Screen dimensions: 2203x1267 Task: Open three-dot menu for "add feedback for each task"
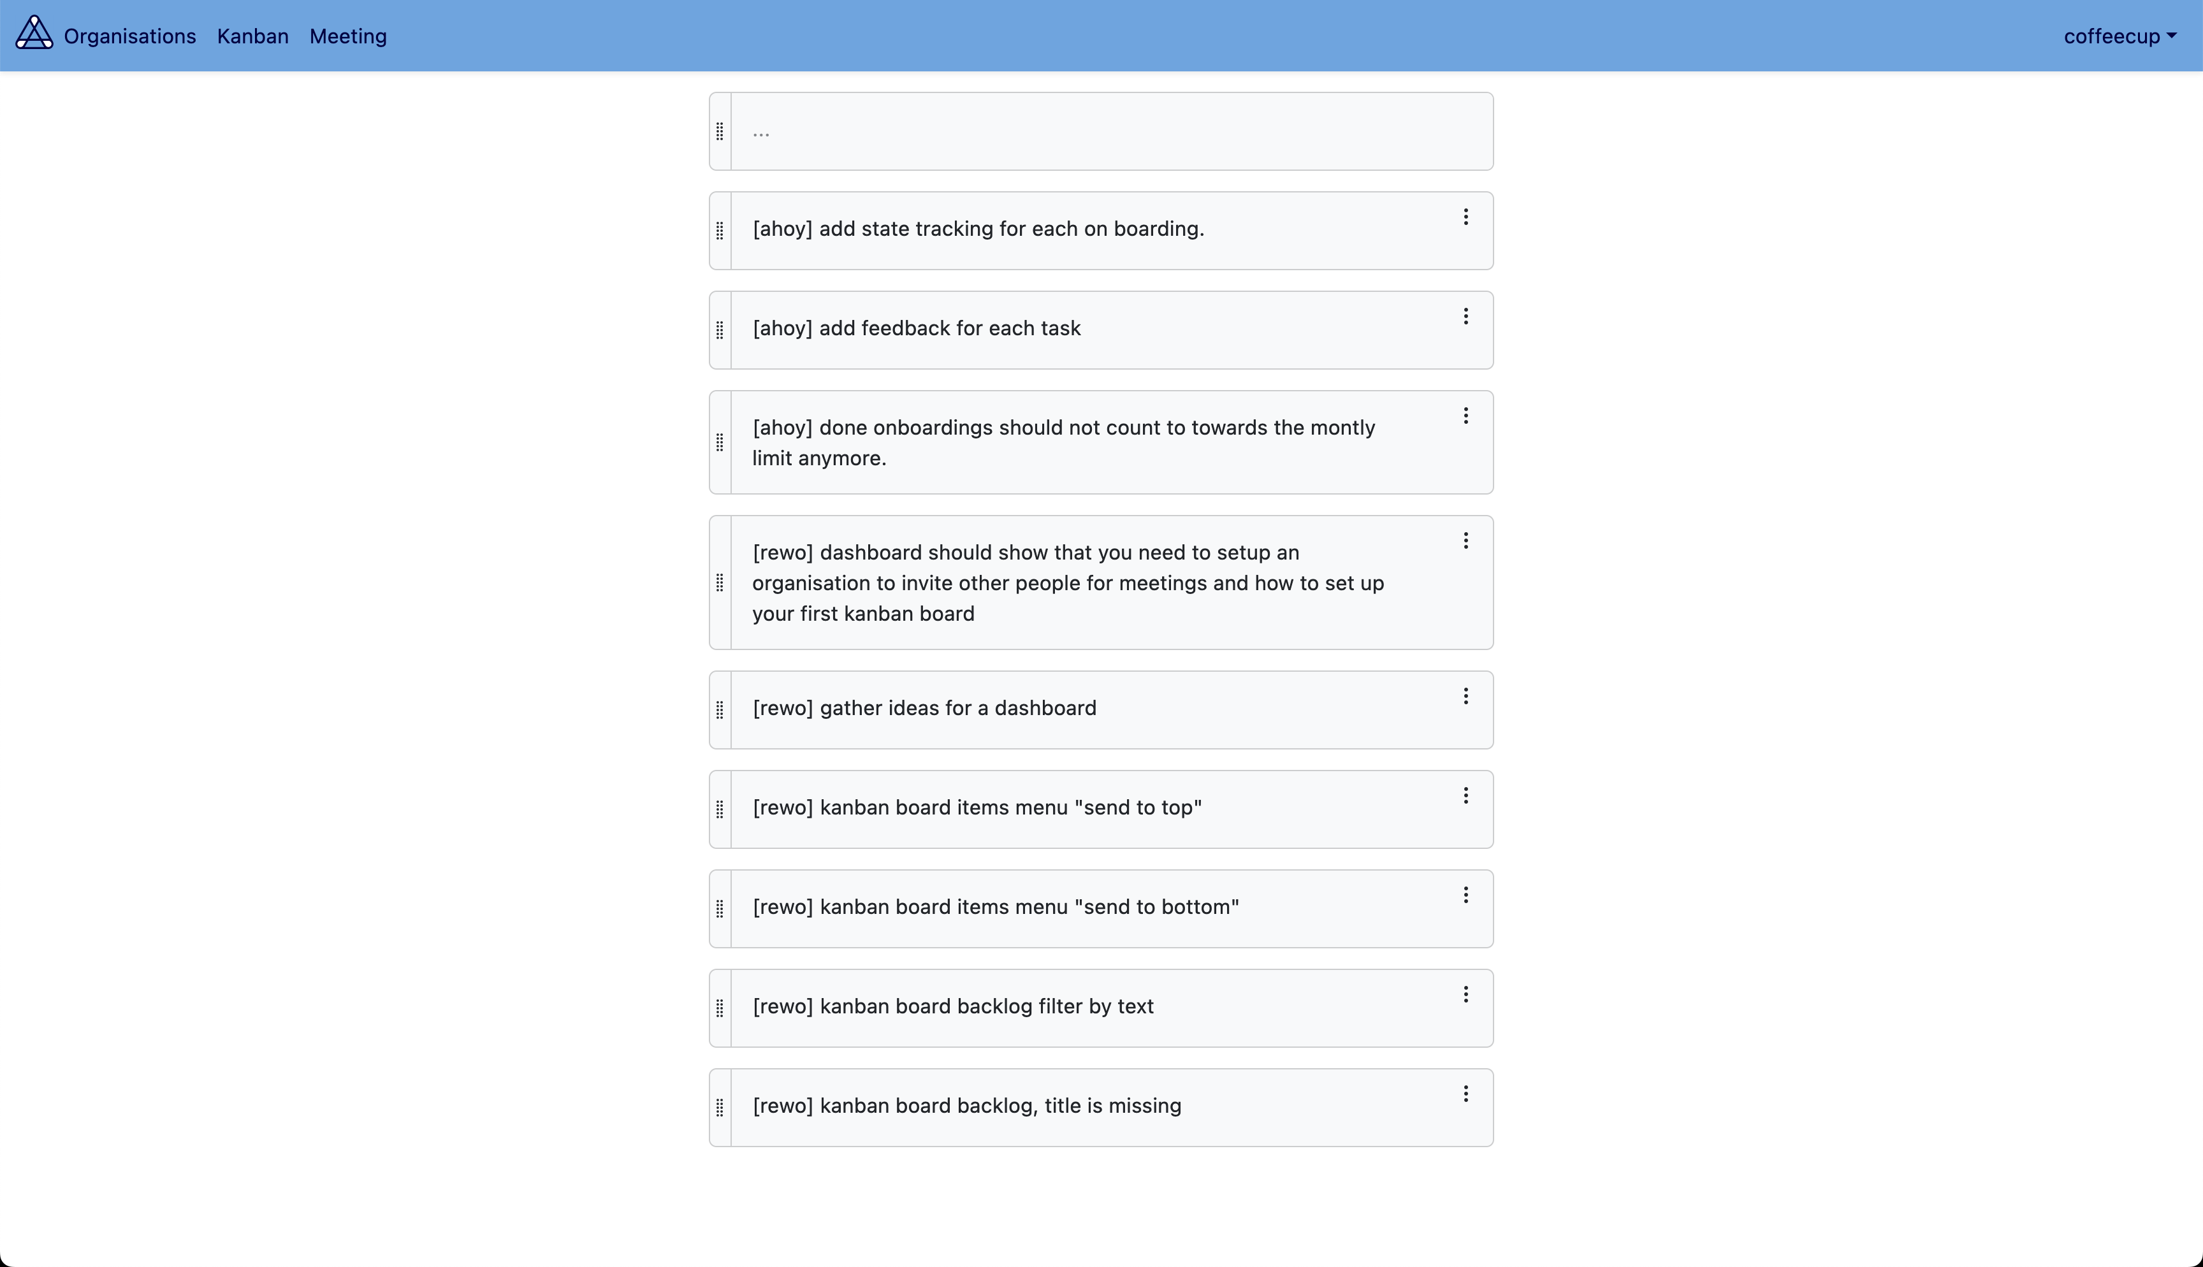[1465, 317]
